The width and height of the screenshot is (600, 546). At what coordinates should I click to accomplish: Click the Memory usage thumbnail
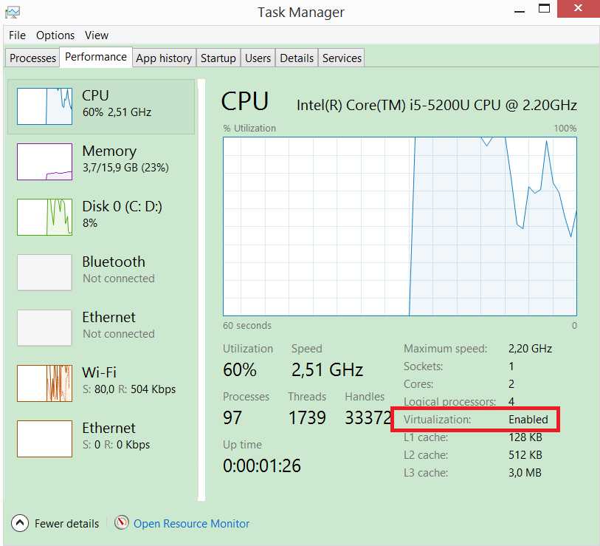[44, 162]
